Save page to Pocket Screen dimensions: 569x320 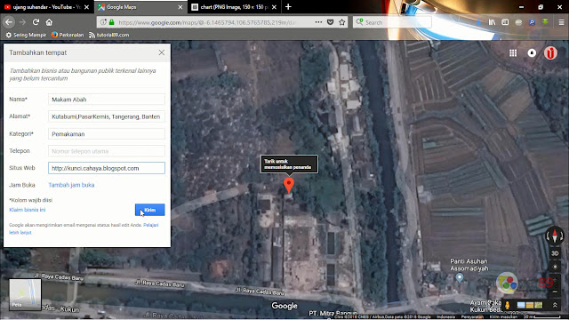[330, 22]
